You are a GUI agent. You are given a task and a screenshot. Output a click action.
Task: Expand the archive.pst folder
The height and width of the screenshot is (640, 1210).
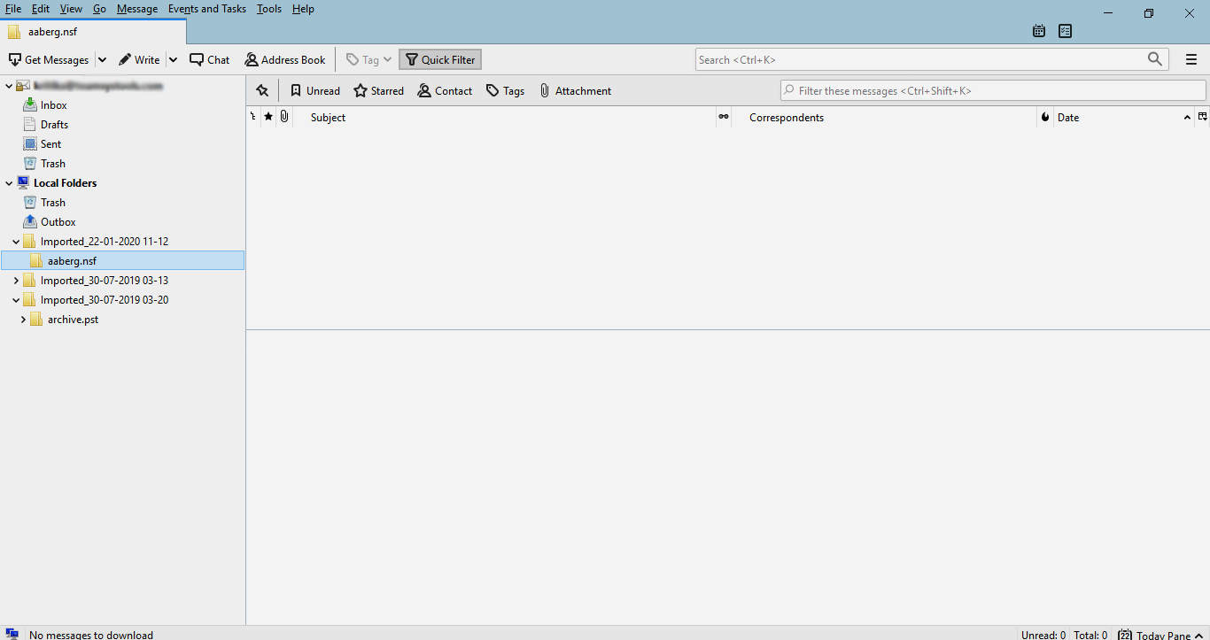click(x=23, y=320)
